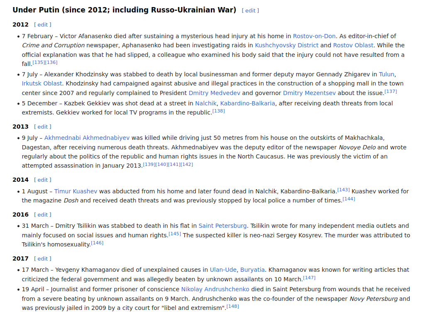The image size is (435, 312).
Task: Open the Timur Kuashev article
Action: coord(76,191)
